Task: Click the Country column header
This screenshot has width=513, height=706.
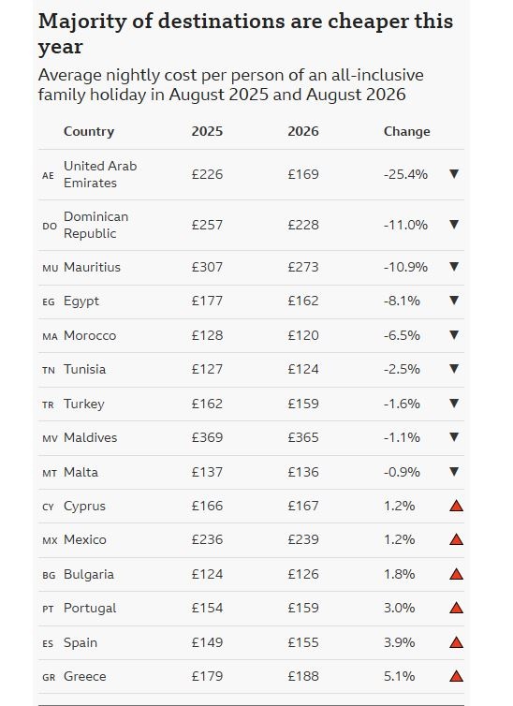Action: pos(89,131)
